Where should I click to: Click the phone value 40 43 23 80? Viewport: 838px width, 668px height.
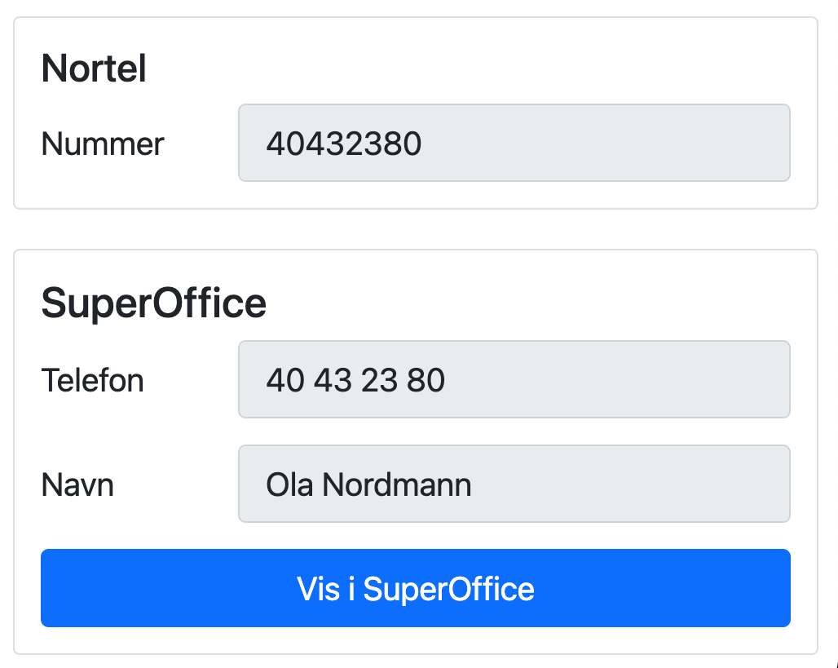coord(355,381)
